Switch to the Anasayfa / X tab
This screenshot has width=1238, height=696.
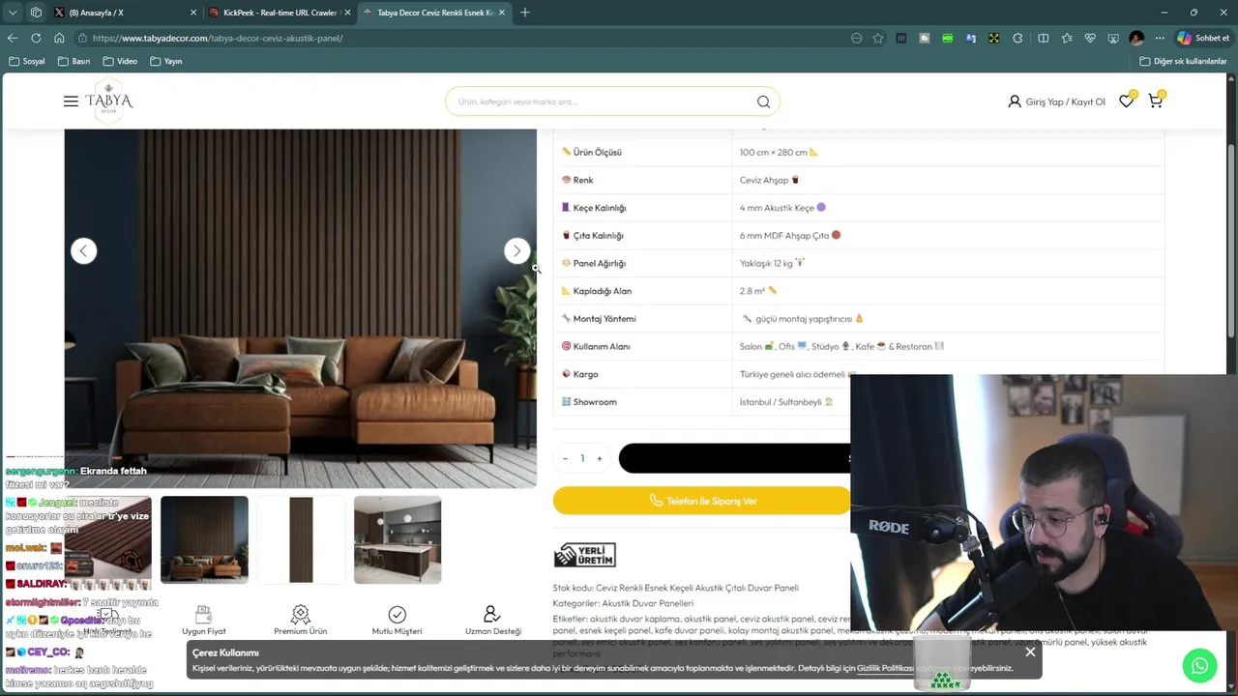pyautogui.click(x=124, y=13)
